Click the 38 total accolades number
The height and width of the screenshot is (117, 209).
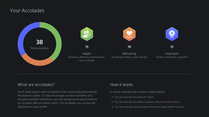[39, 42]
